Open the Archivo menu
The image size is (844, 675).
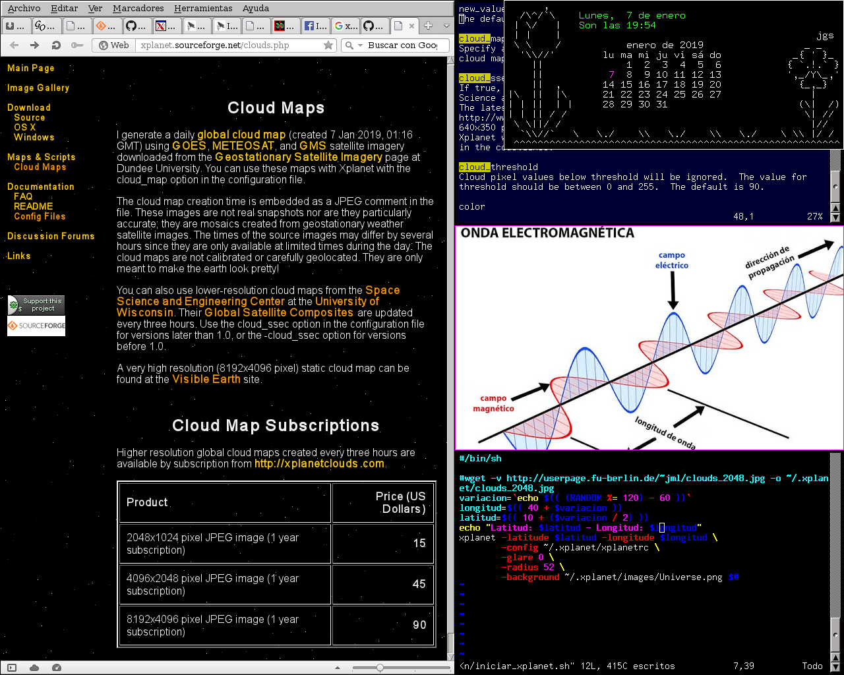pyautogui.click(x=24, y=8)
